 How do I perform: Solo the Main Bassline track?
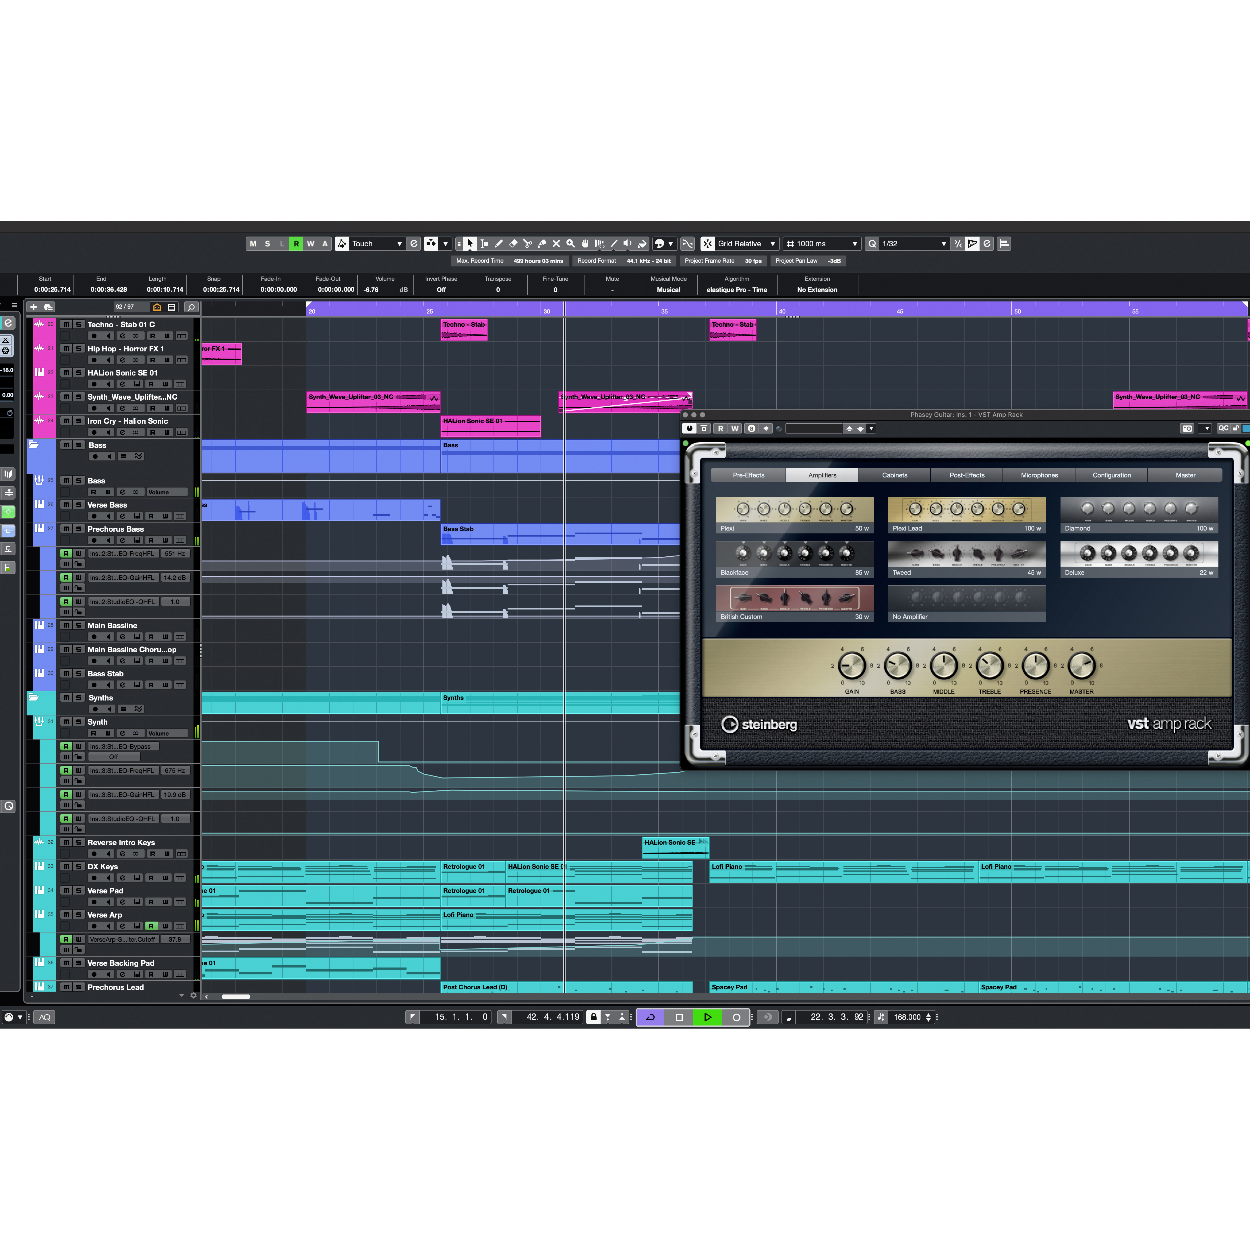point(78,626)
